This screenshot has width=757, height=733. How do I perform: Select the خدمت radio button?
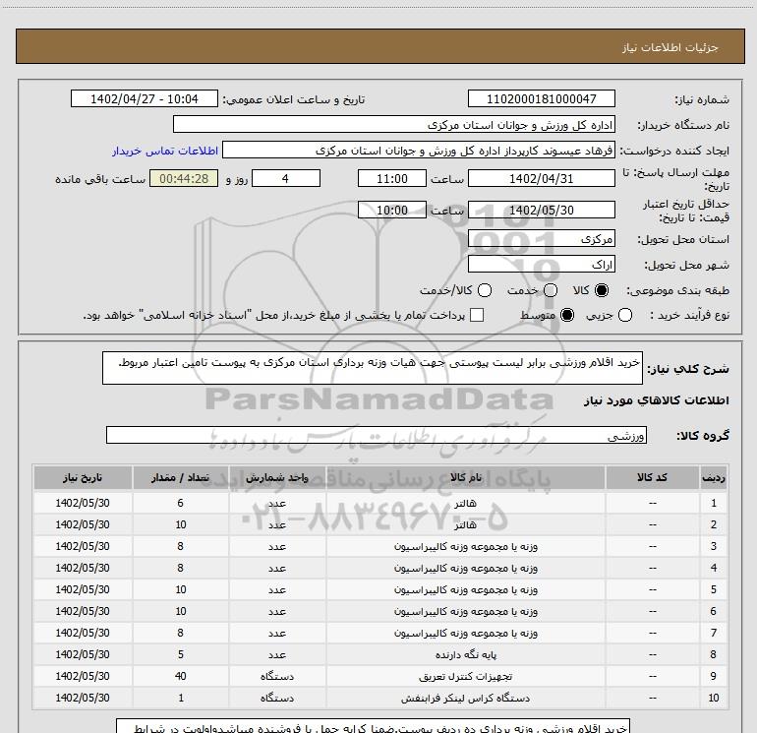[x=551, y=290]
